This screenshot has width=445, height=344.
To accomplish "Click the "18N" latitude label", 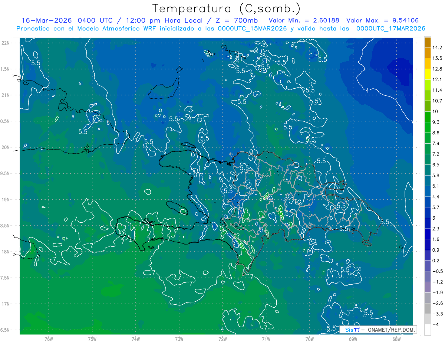I will (6, 252).
